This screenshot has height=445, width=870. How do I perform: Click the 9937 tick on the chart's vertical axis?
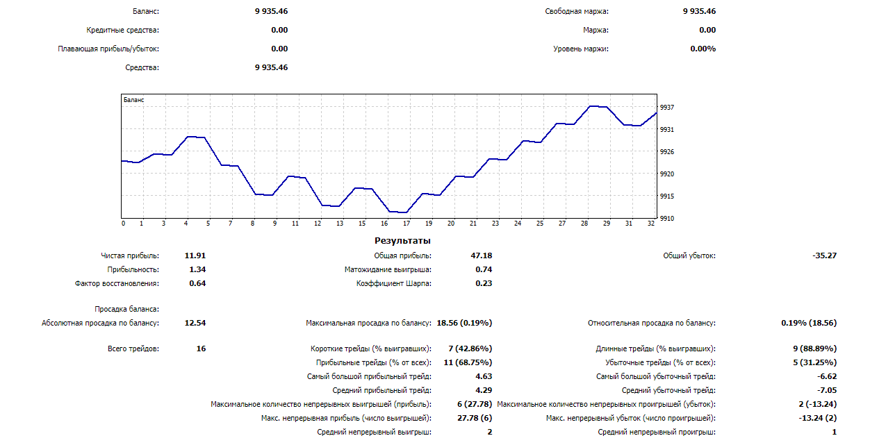pyautogui.click(x=666, y=108)
